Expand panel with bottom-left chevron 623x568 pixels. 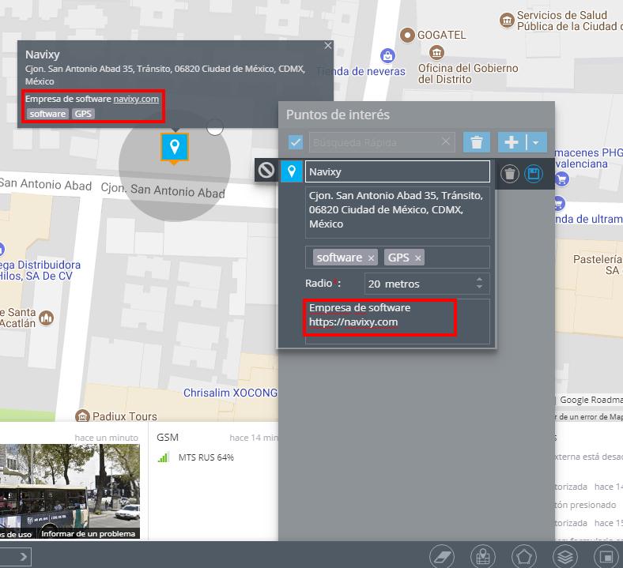24,556
